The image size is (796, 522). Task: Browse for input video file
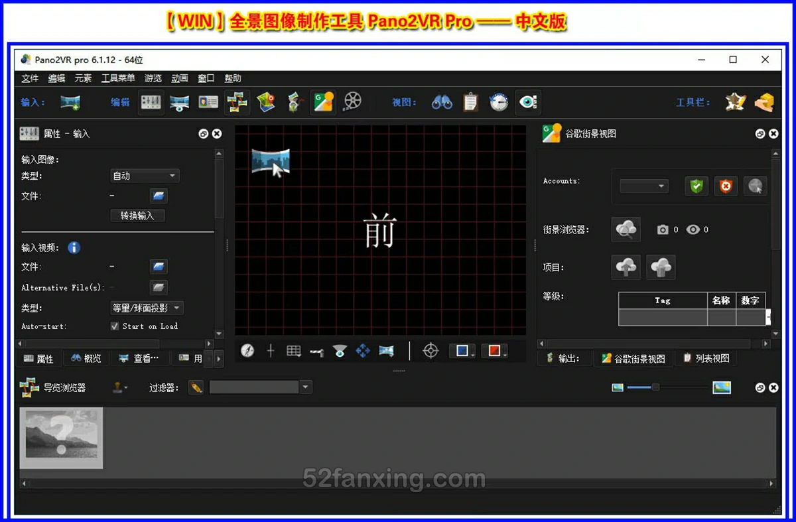(x=159, y=267)
